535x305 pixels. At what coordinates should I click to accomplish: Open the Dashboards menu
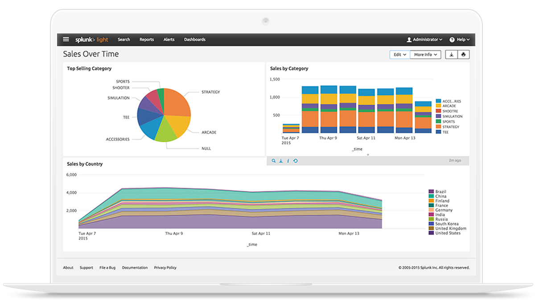tap(195, 39)
